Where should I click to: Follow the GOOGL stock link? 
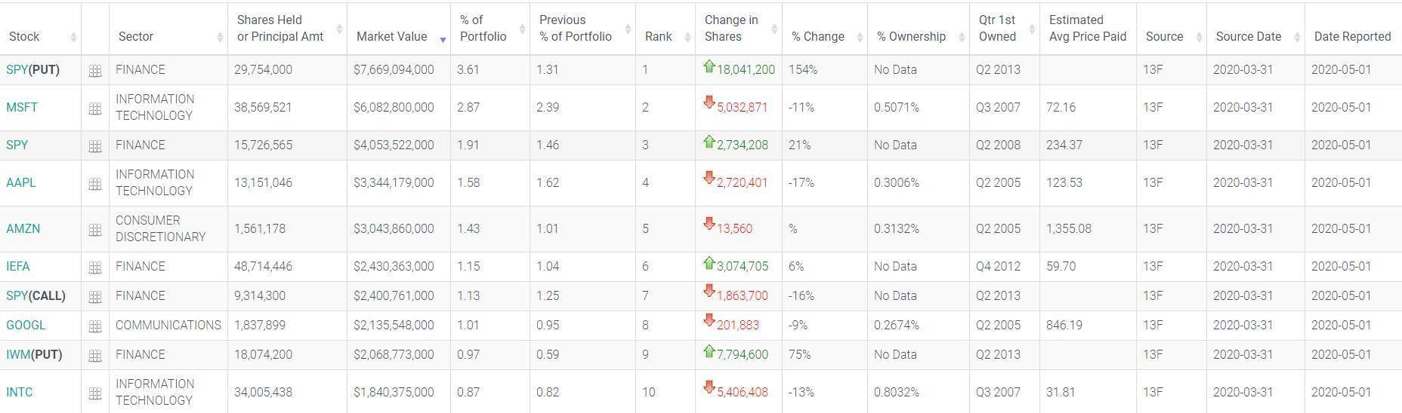point(26,325)
